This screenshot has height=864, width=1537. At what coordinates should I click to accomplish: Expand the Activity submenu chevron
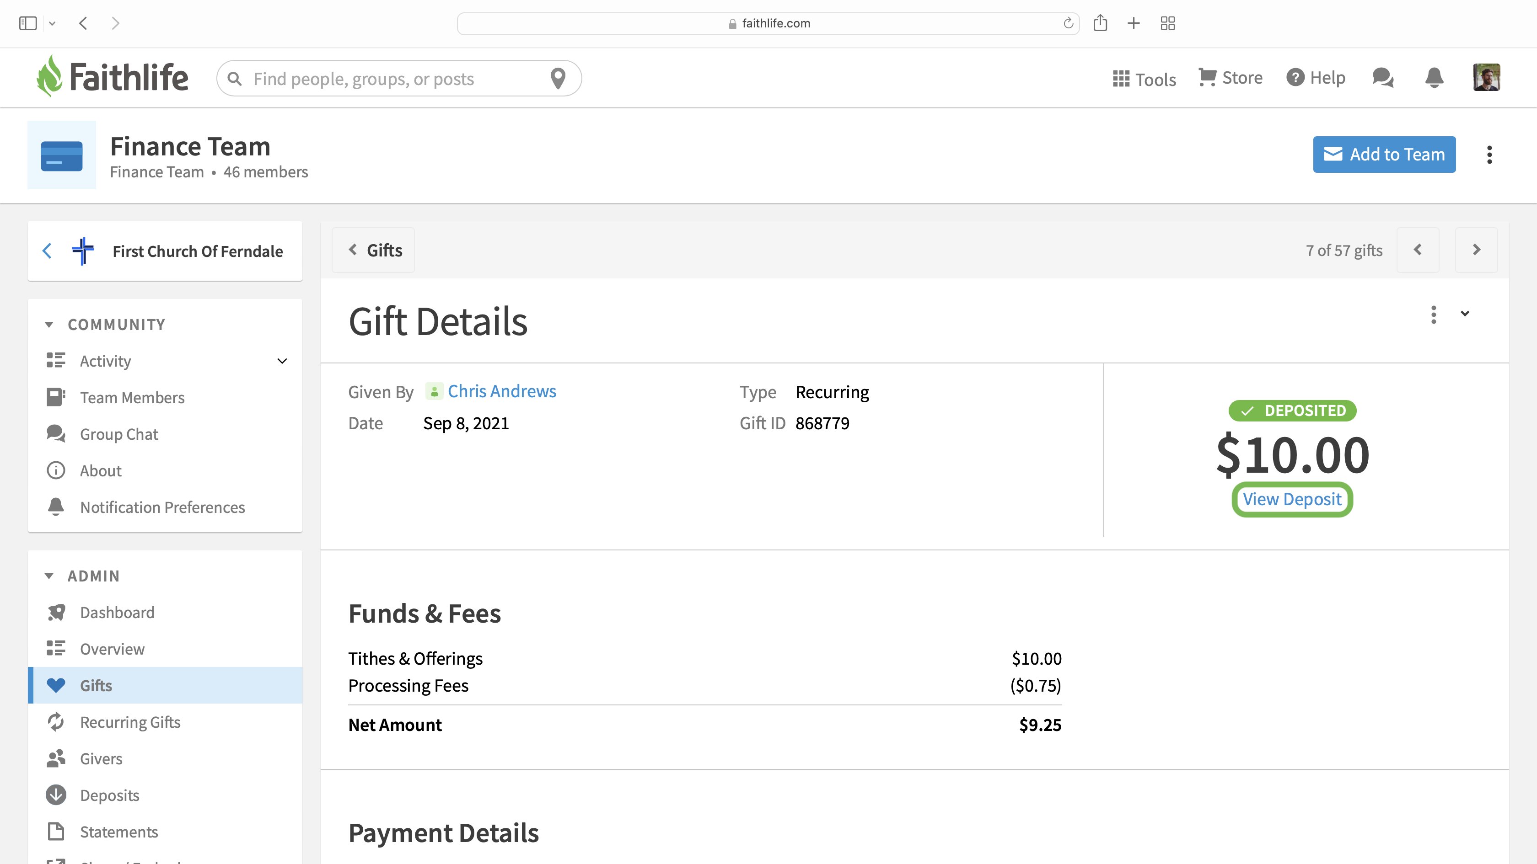[282, 361]
